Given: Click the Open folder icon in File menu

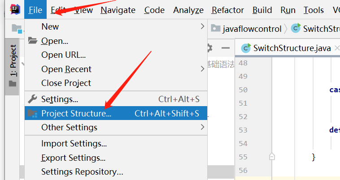Looking at the screenshot, I should 33,41.
